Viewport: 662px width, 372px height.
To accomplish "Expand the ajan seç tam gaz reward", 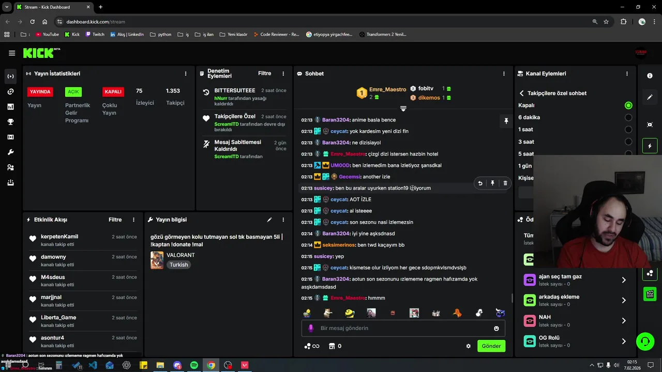I will (x=624, y=280).
